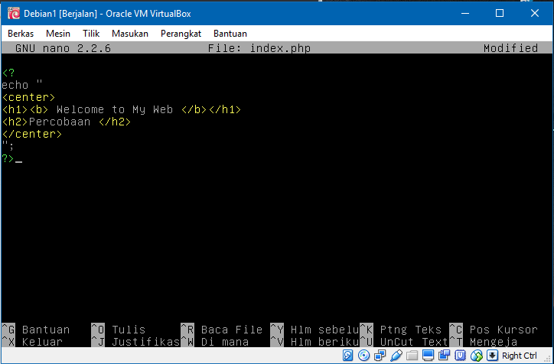Click the mouse integration status icon
The width and height of the screenshot is (554, 364).
[476, 355]
